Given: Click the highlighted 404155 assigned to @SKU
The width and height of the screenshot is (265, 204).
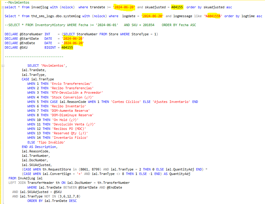Looking at the screenshot, I should coord(67,47).
